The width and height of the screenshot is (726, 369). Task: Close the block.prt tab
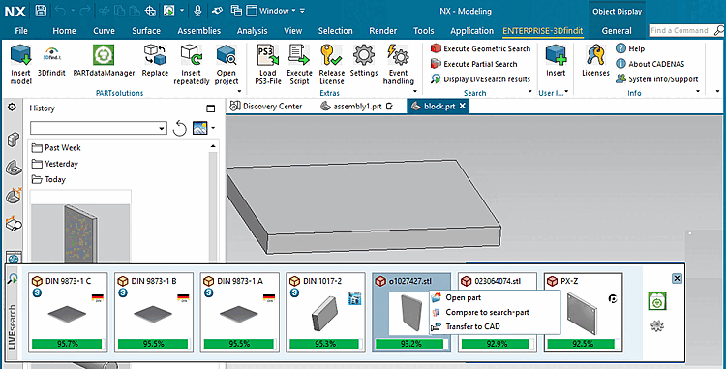click(x=462, y=106)
